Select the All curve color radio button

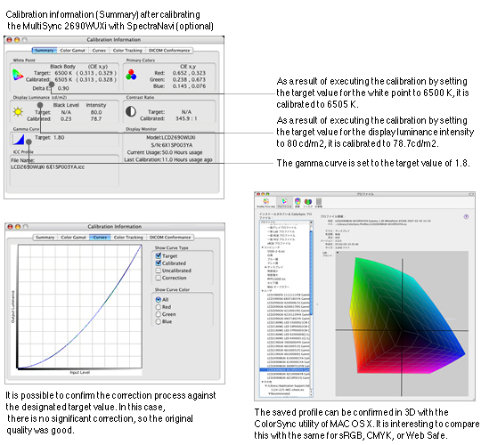click(x=159, y=299)
